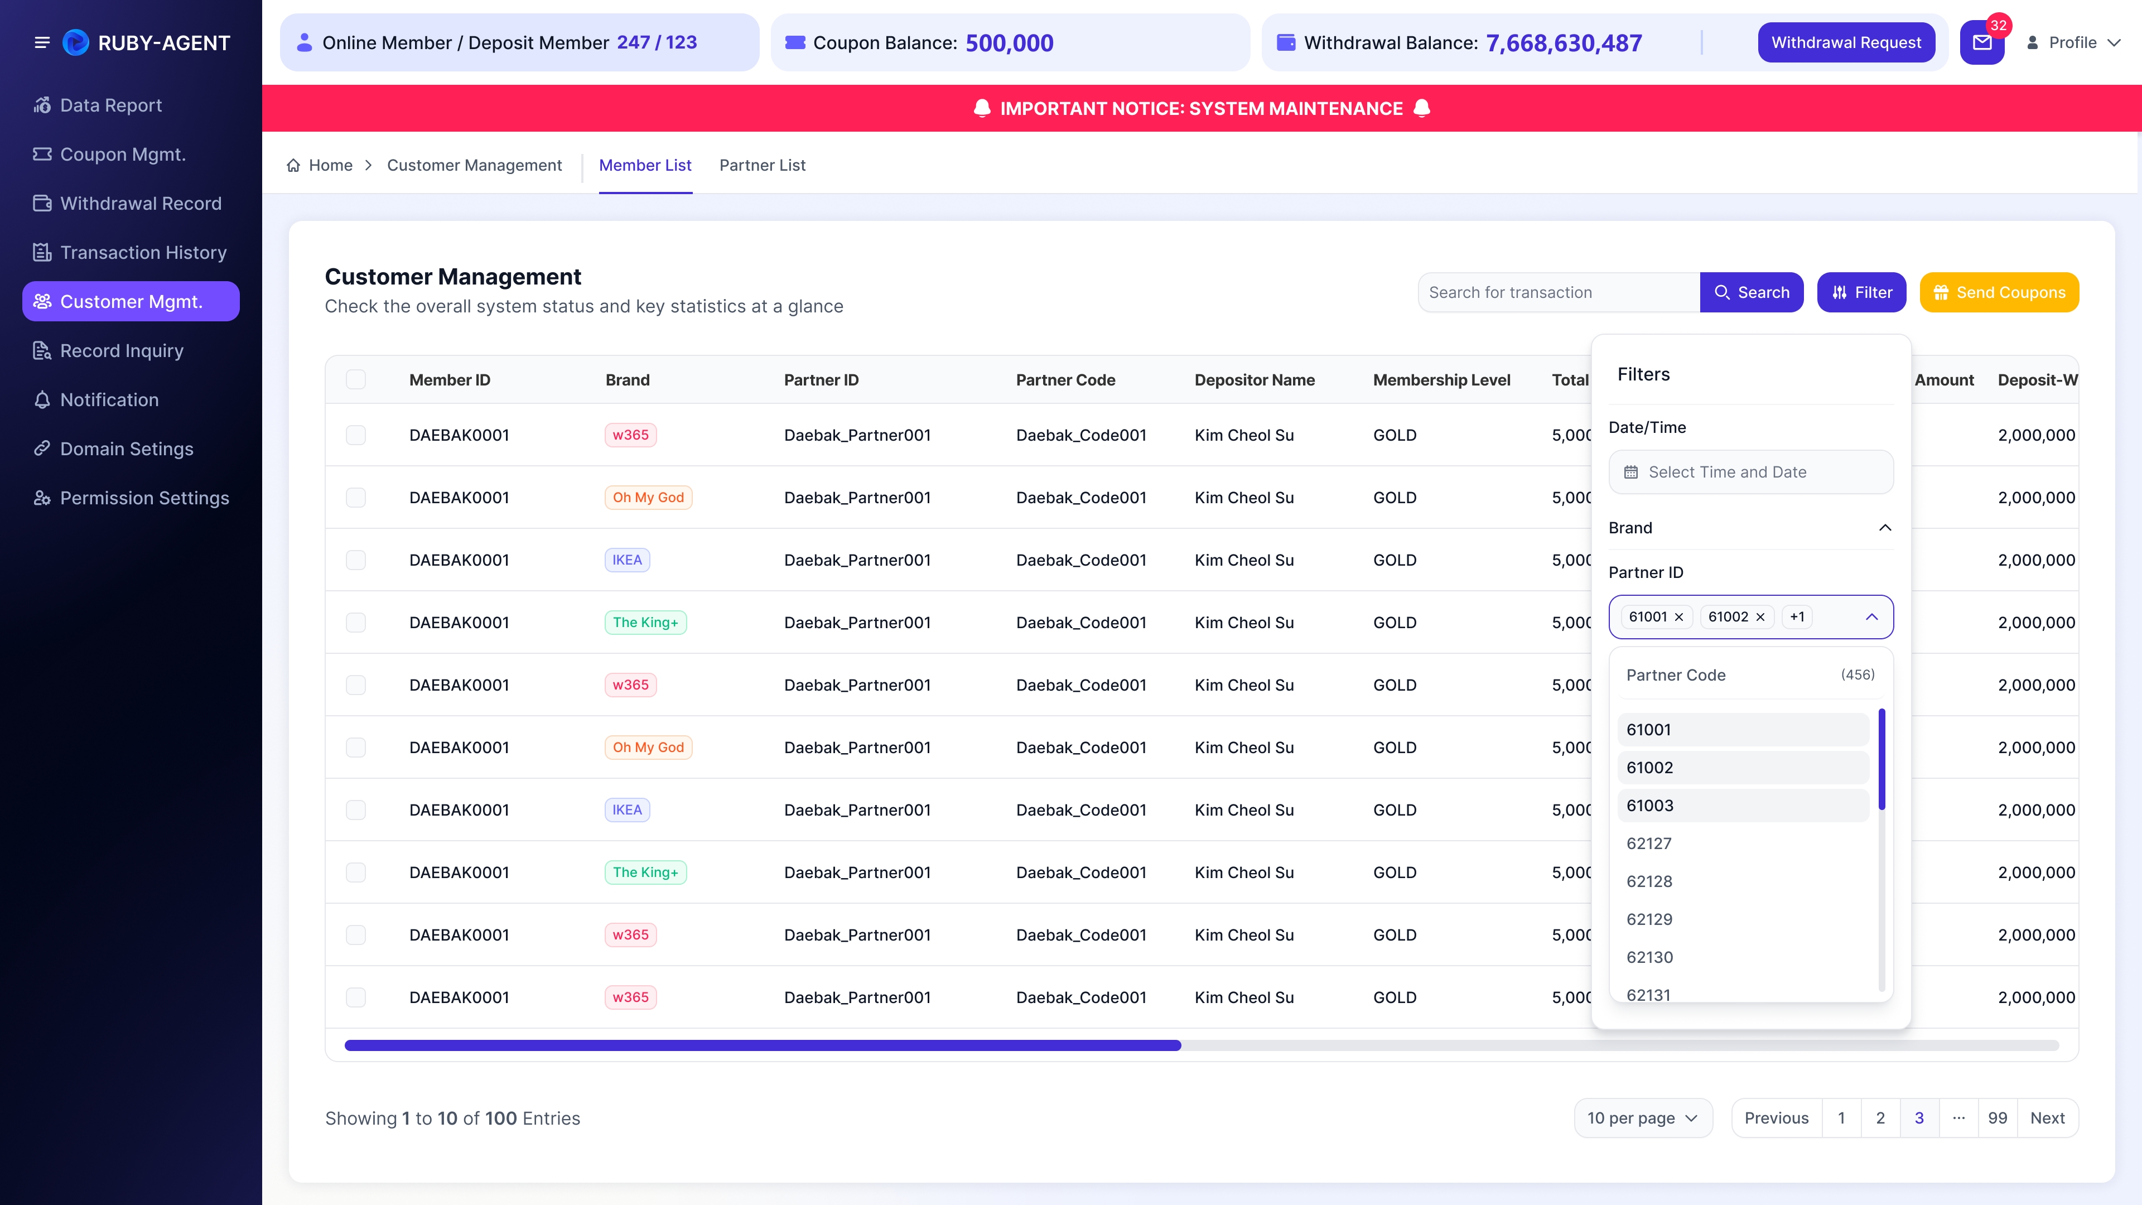Collapse the Partner ID multi-select dropdown

[1872, 617]
